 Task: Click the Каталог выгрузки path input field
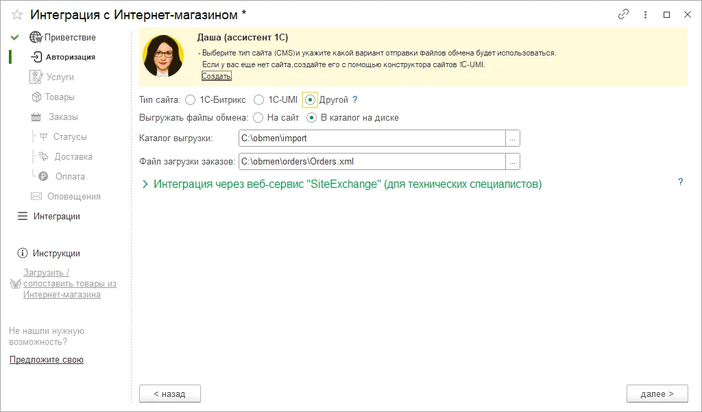(371, 138)
